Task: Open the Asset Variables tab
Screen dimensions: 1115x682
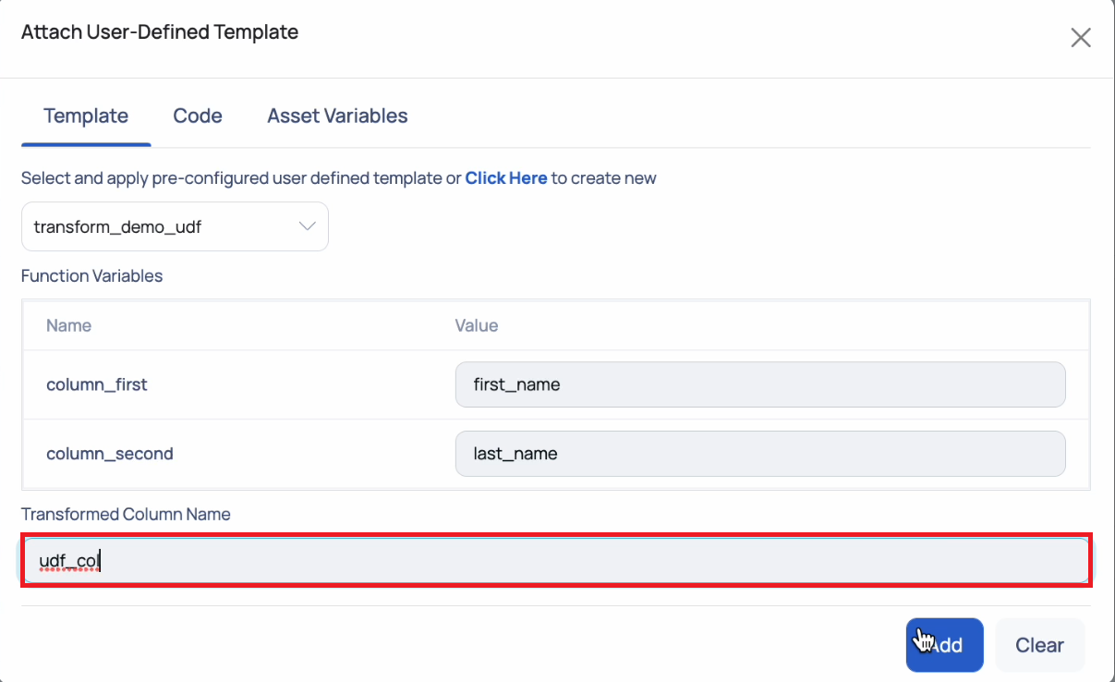Action: [x=337, y=116]
